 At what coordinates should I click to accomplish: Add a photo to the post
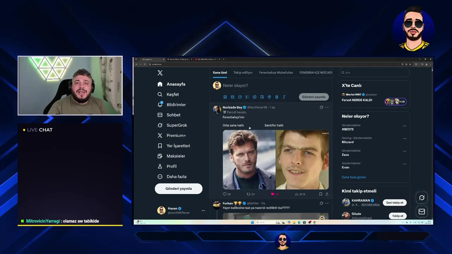(225, 97)
